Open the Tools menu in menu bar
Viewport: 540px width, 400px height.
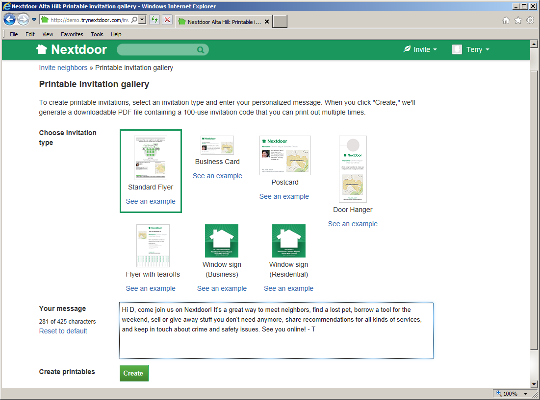(97, 34)
